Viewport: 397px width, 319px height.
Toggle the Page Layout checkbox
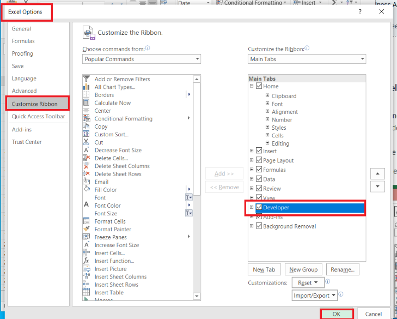[x=259, y=160]
